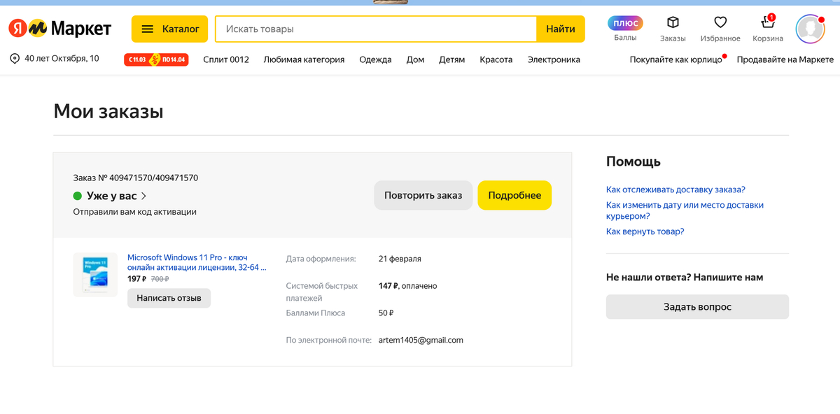The image size is (840, 414).
Task: Select the date 21 февраля
Action: 400,259
